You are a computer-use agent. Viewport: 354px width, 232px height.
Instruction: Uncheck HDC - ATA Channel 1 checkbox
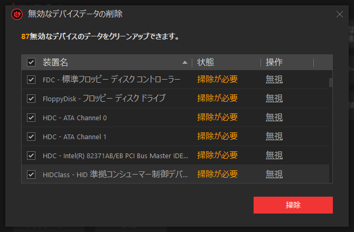pyautogui.click(x=31, y=137)
